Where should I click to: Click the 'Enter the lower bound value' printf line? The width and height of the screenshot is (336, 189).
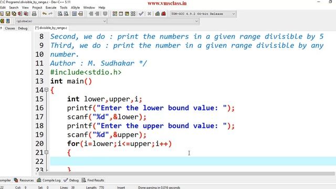(x=151, y=108)
